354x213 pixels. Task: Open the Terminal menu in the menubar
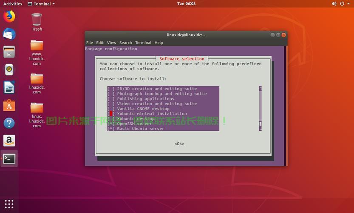click(143, 43)
